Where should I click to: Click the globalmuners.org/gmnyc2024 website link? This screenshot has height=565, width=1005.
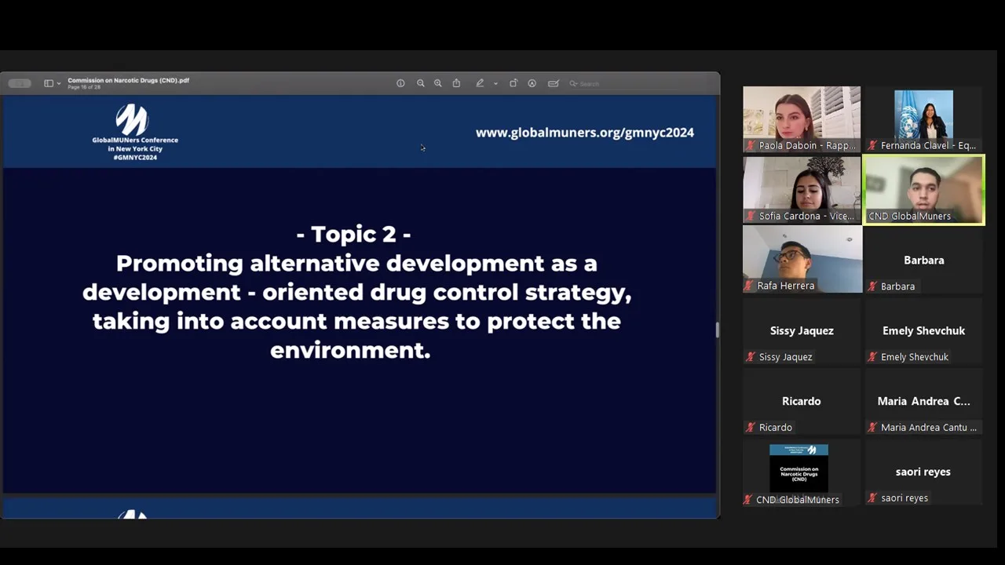584,133
